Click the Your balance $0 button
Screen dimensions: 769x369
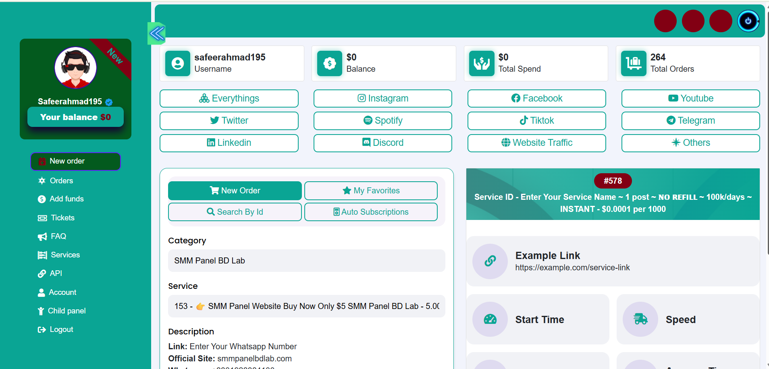[75, 117]
